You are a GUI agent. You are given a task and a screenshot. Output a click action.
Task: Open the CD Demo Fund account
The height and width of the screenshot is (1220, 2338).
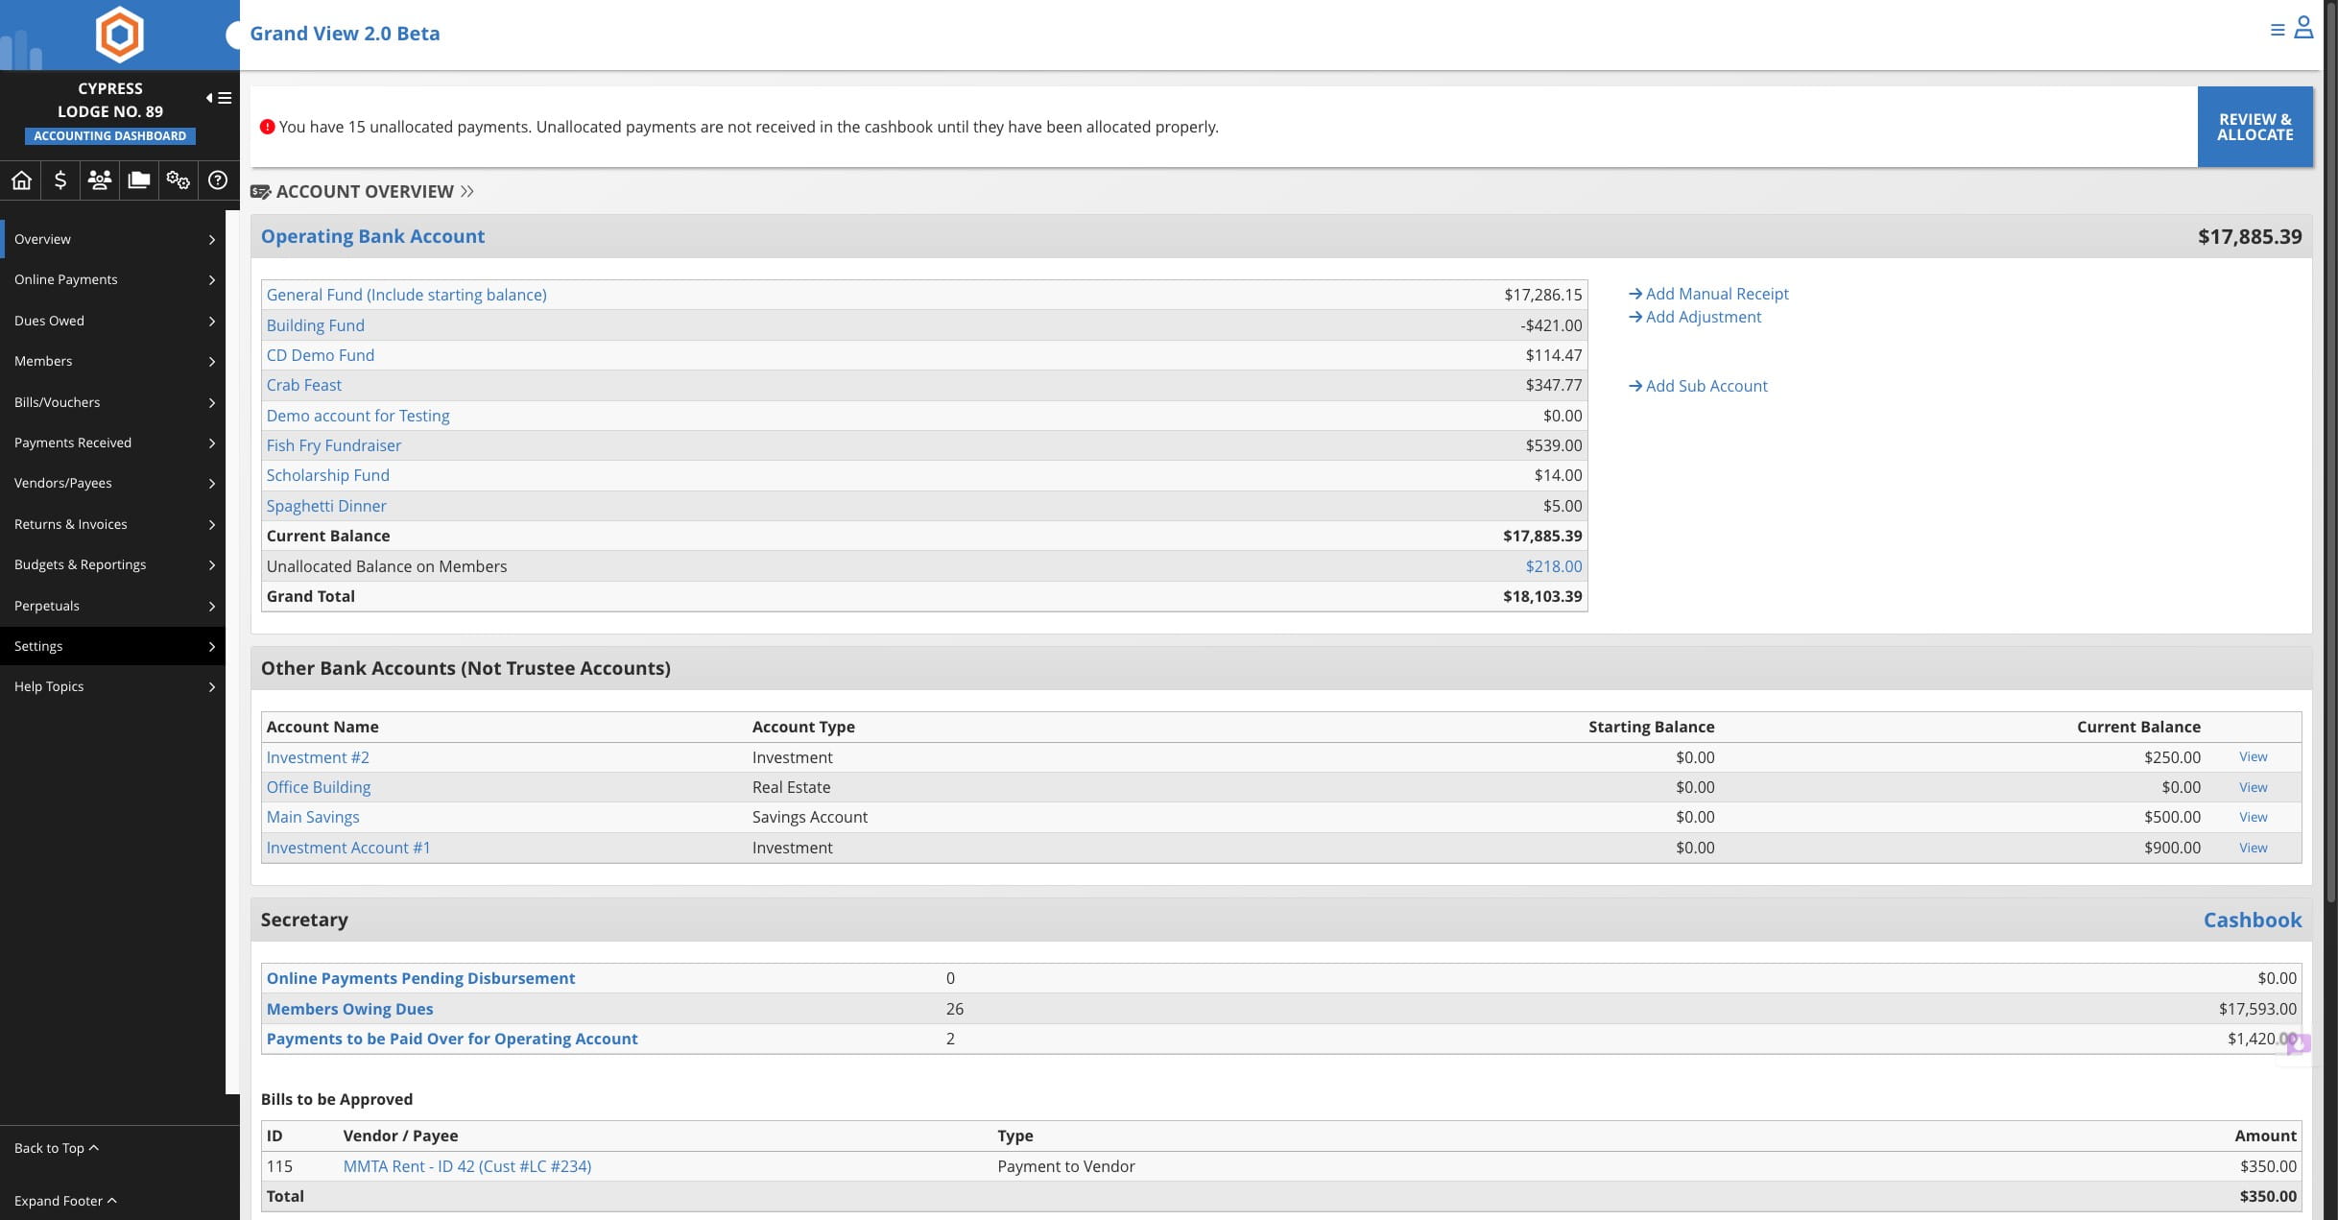[320, 355]
